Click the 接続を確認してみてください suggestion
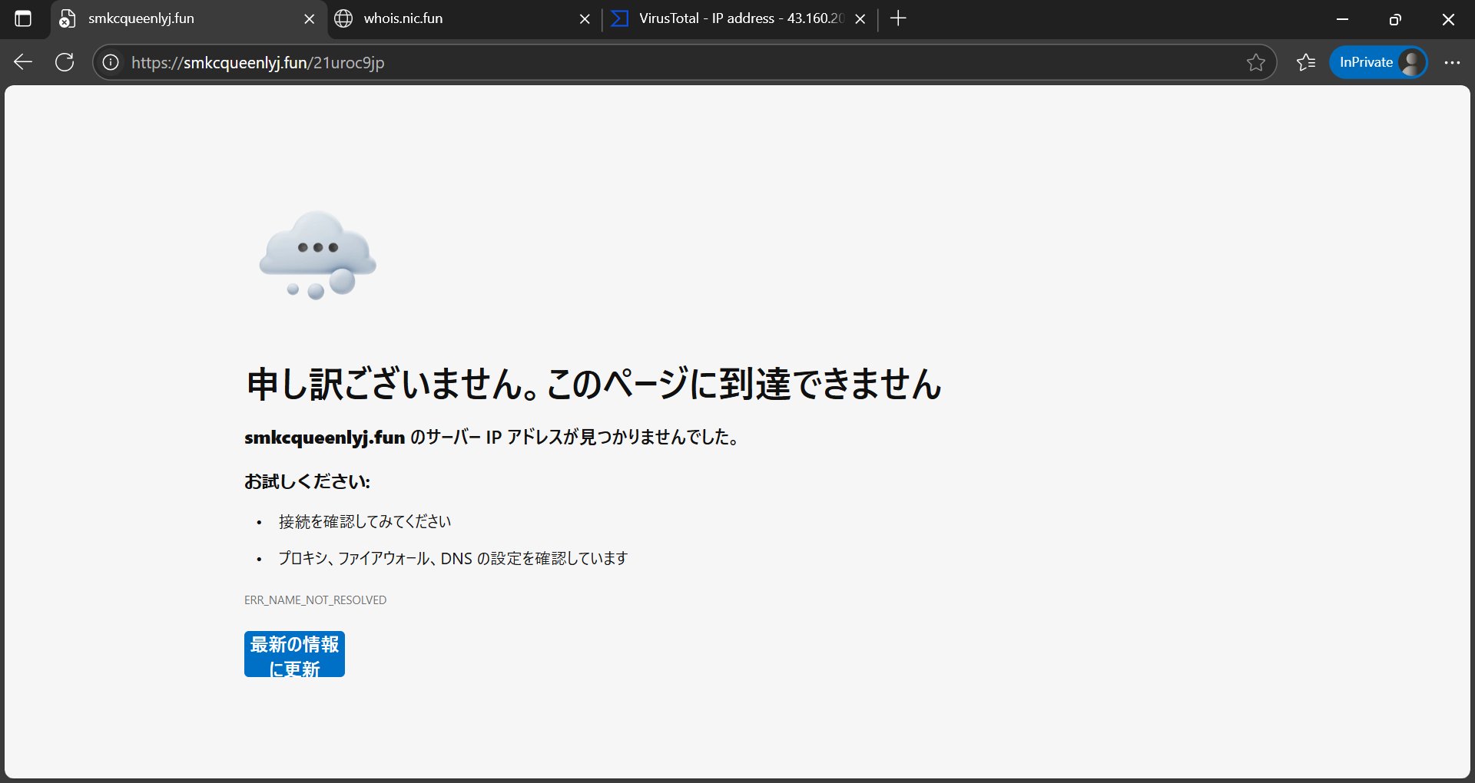Image resolution: width=1475 pixels, height=783 pixels. (x=365, y=522)
